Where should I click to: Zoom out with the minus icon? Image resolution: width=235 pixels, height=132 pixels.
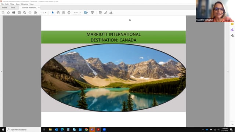pos(64,12)
